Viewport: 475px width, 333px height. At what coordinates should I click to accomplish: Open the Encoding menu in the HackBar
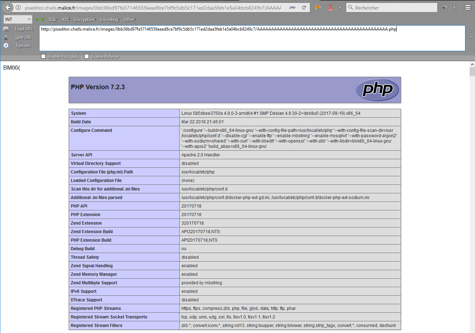tap(110, 20)
